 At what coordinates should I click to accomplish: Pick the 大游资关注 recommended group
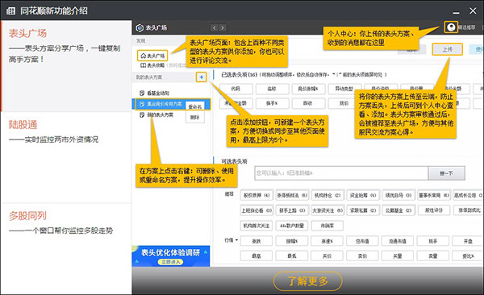[x=328, y=210]
